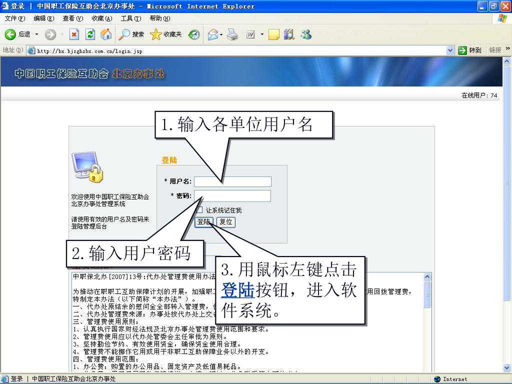Click the notice textbox scrollbar thumb

click(427, 294)
